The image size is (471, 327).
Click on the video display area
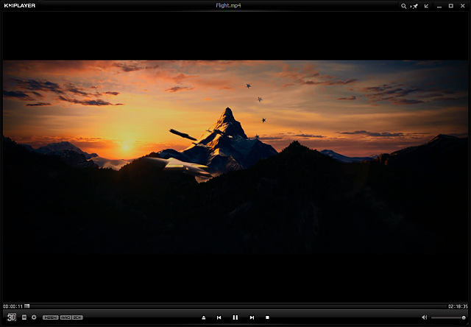(235, 157)
